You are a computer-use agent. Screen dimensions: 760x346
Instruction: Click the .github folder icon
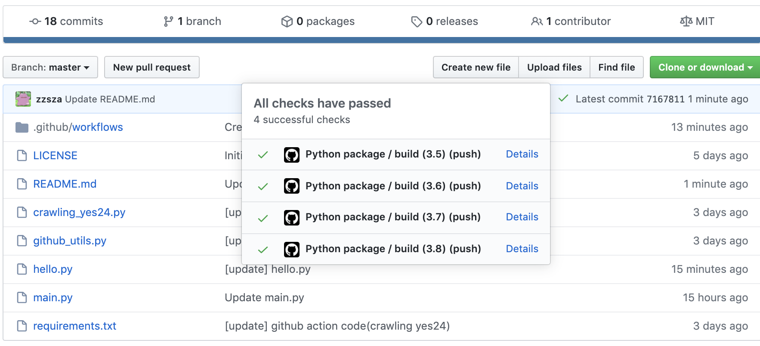[x=22, y=127]
